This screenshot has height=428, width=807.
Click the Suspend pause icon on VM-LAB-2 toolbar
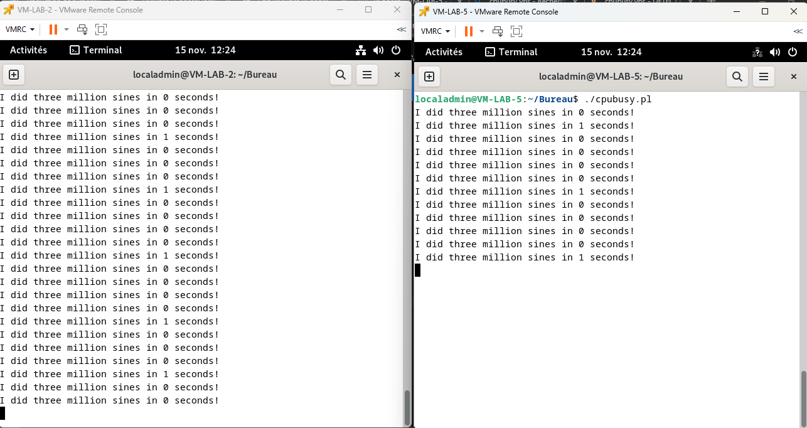[53, 29]
